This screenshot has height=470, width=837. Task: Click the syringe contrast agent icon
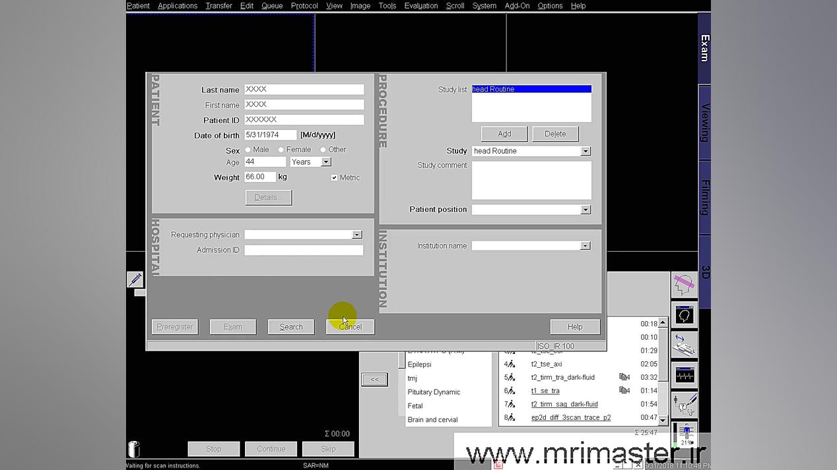click(135, 279)
